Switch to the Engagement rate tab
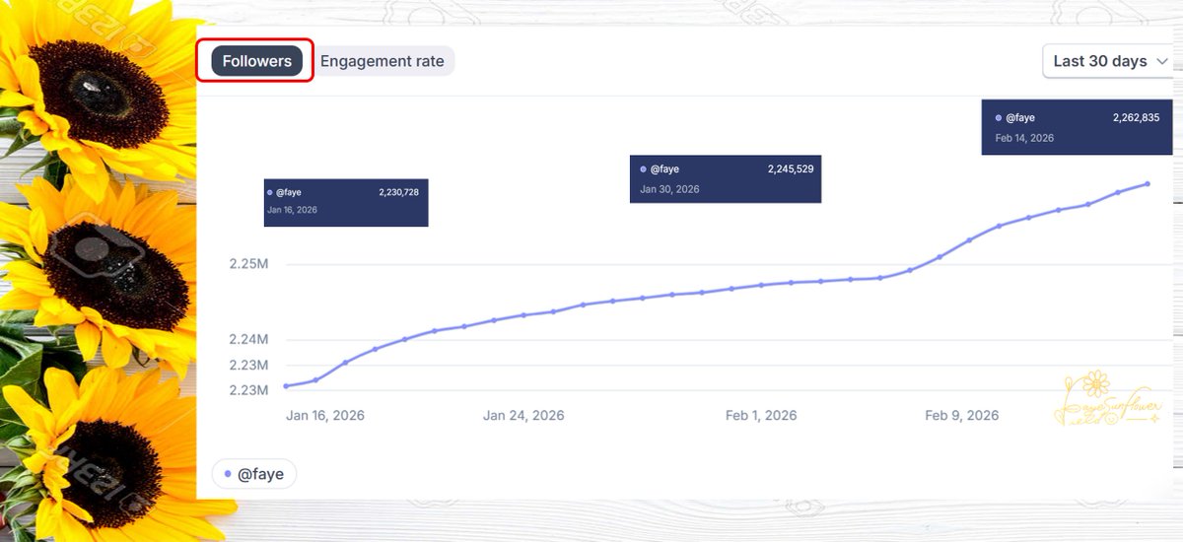The width and height of the screenshot is (1183, 542). tap(382, 61)
